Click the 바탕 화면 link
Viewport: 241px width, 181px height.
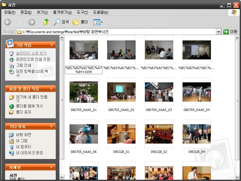click(x=23, y=135)
